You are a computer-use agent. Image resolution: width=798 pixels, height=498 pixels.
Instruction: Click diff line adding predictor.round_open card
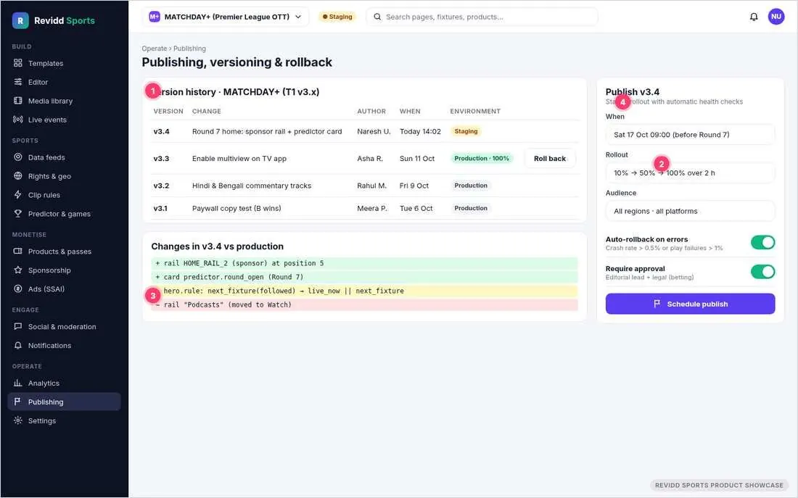[x=364, y=277]
